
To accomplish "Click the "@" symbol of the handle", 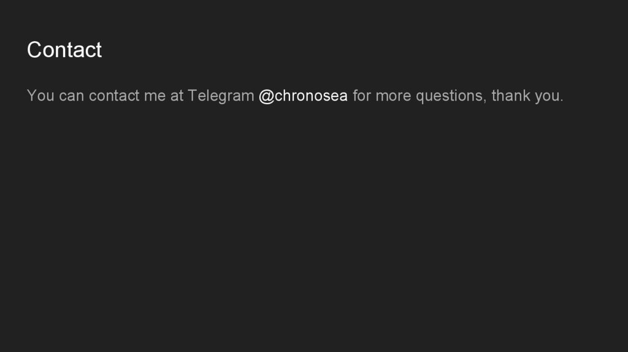I will tap(266, 96).
